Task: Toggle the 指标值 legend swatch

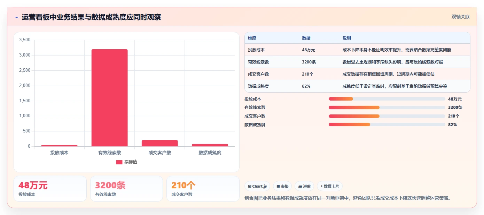Action: pyautogui.click(x=119, y=162)
